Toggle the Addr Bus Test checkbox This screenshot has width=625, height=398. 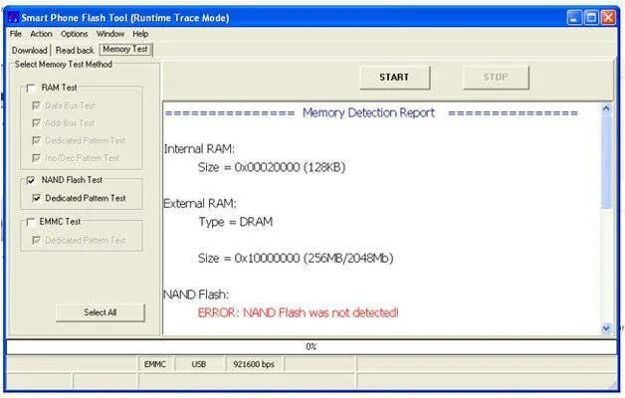pos(36,122)
